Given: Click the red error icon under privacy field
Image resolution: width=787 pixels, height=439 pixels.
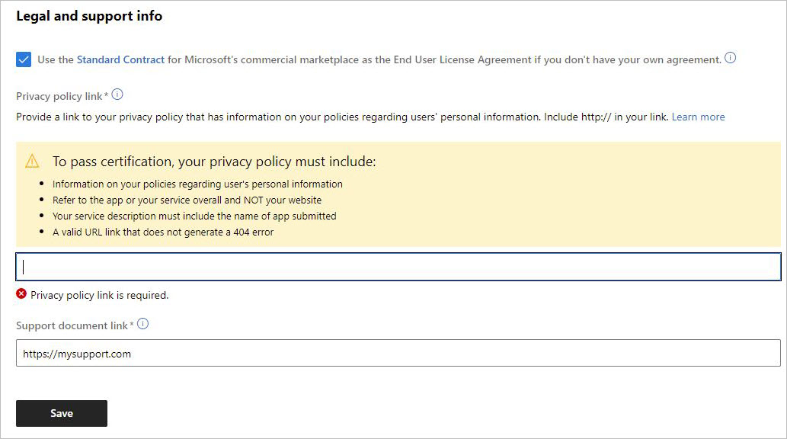Looking at the screenshot, I should click(21, 294).
